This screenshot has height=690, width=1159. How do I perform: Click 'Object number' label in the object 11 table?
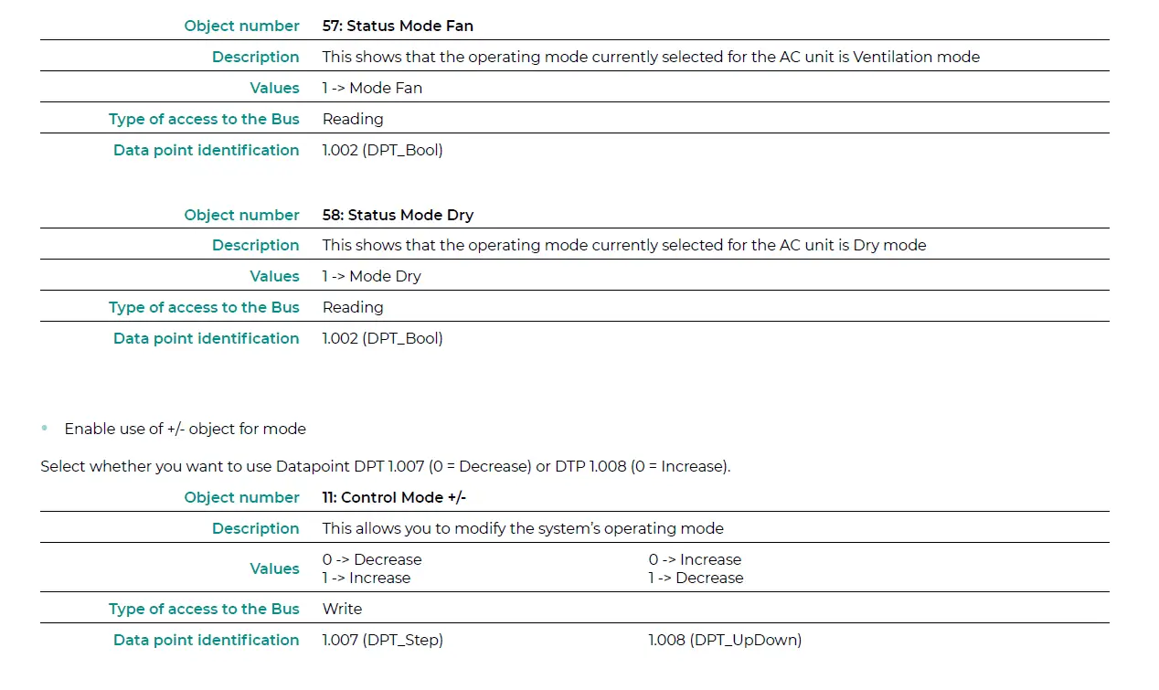241,497
